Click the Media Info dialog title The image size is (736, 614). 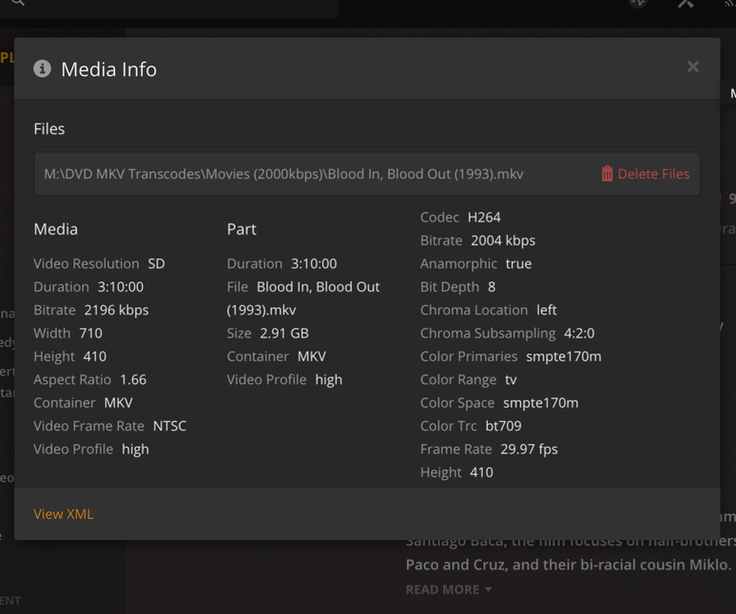(108, 69)
